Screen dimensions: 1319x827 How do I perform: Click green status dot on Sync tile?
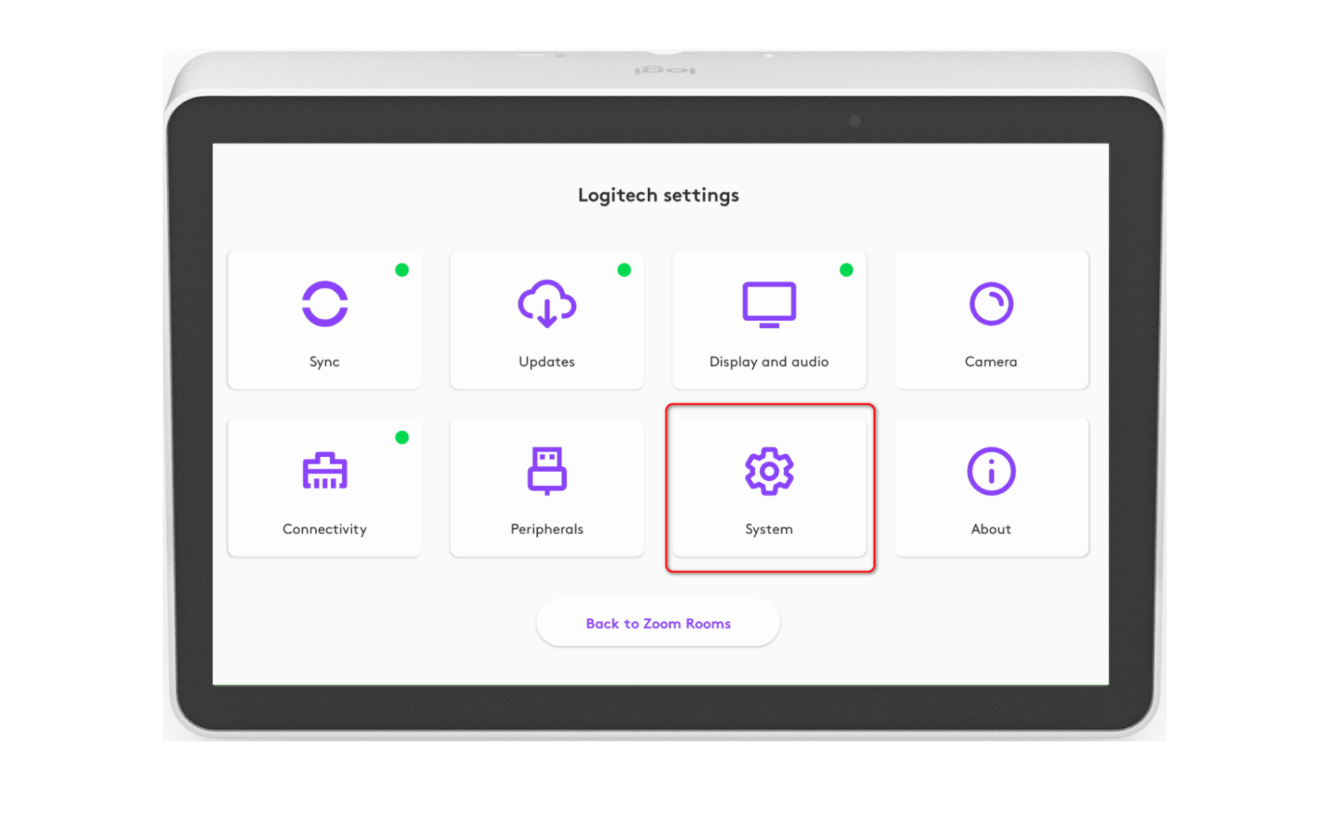pos(402,270)
